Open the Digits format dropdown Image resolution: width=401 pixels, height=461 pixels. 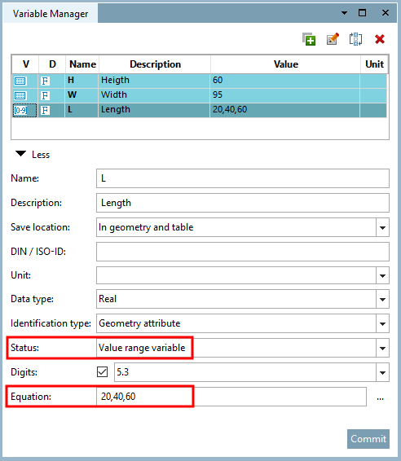coord(382,372)
